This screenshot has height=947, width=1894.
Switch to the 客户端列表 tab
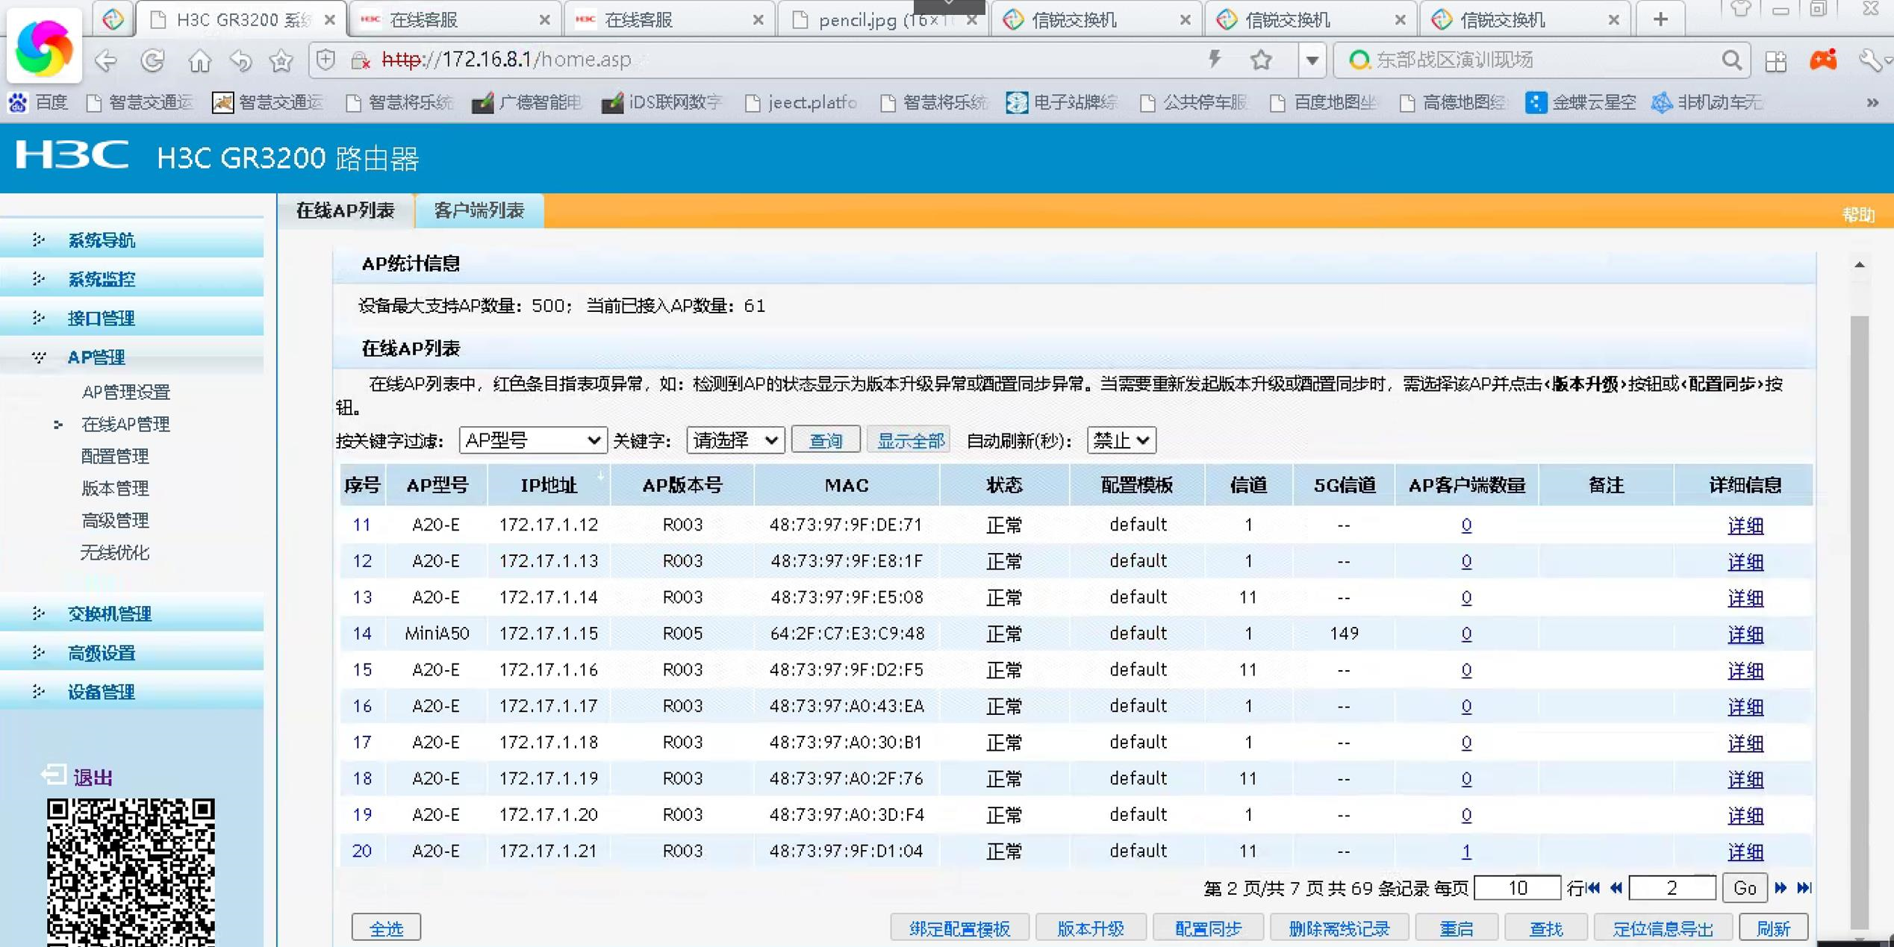point(479,210)
